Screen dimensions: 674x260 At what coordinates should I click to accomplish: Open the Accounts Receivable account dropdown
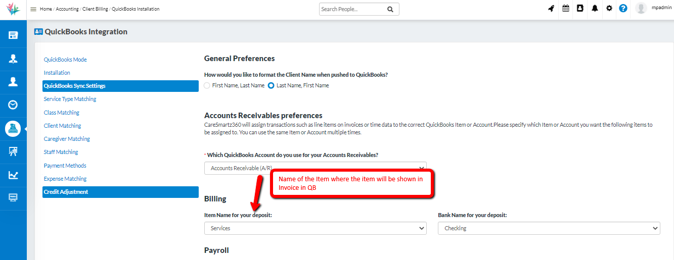coord(315,168)
